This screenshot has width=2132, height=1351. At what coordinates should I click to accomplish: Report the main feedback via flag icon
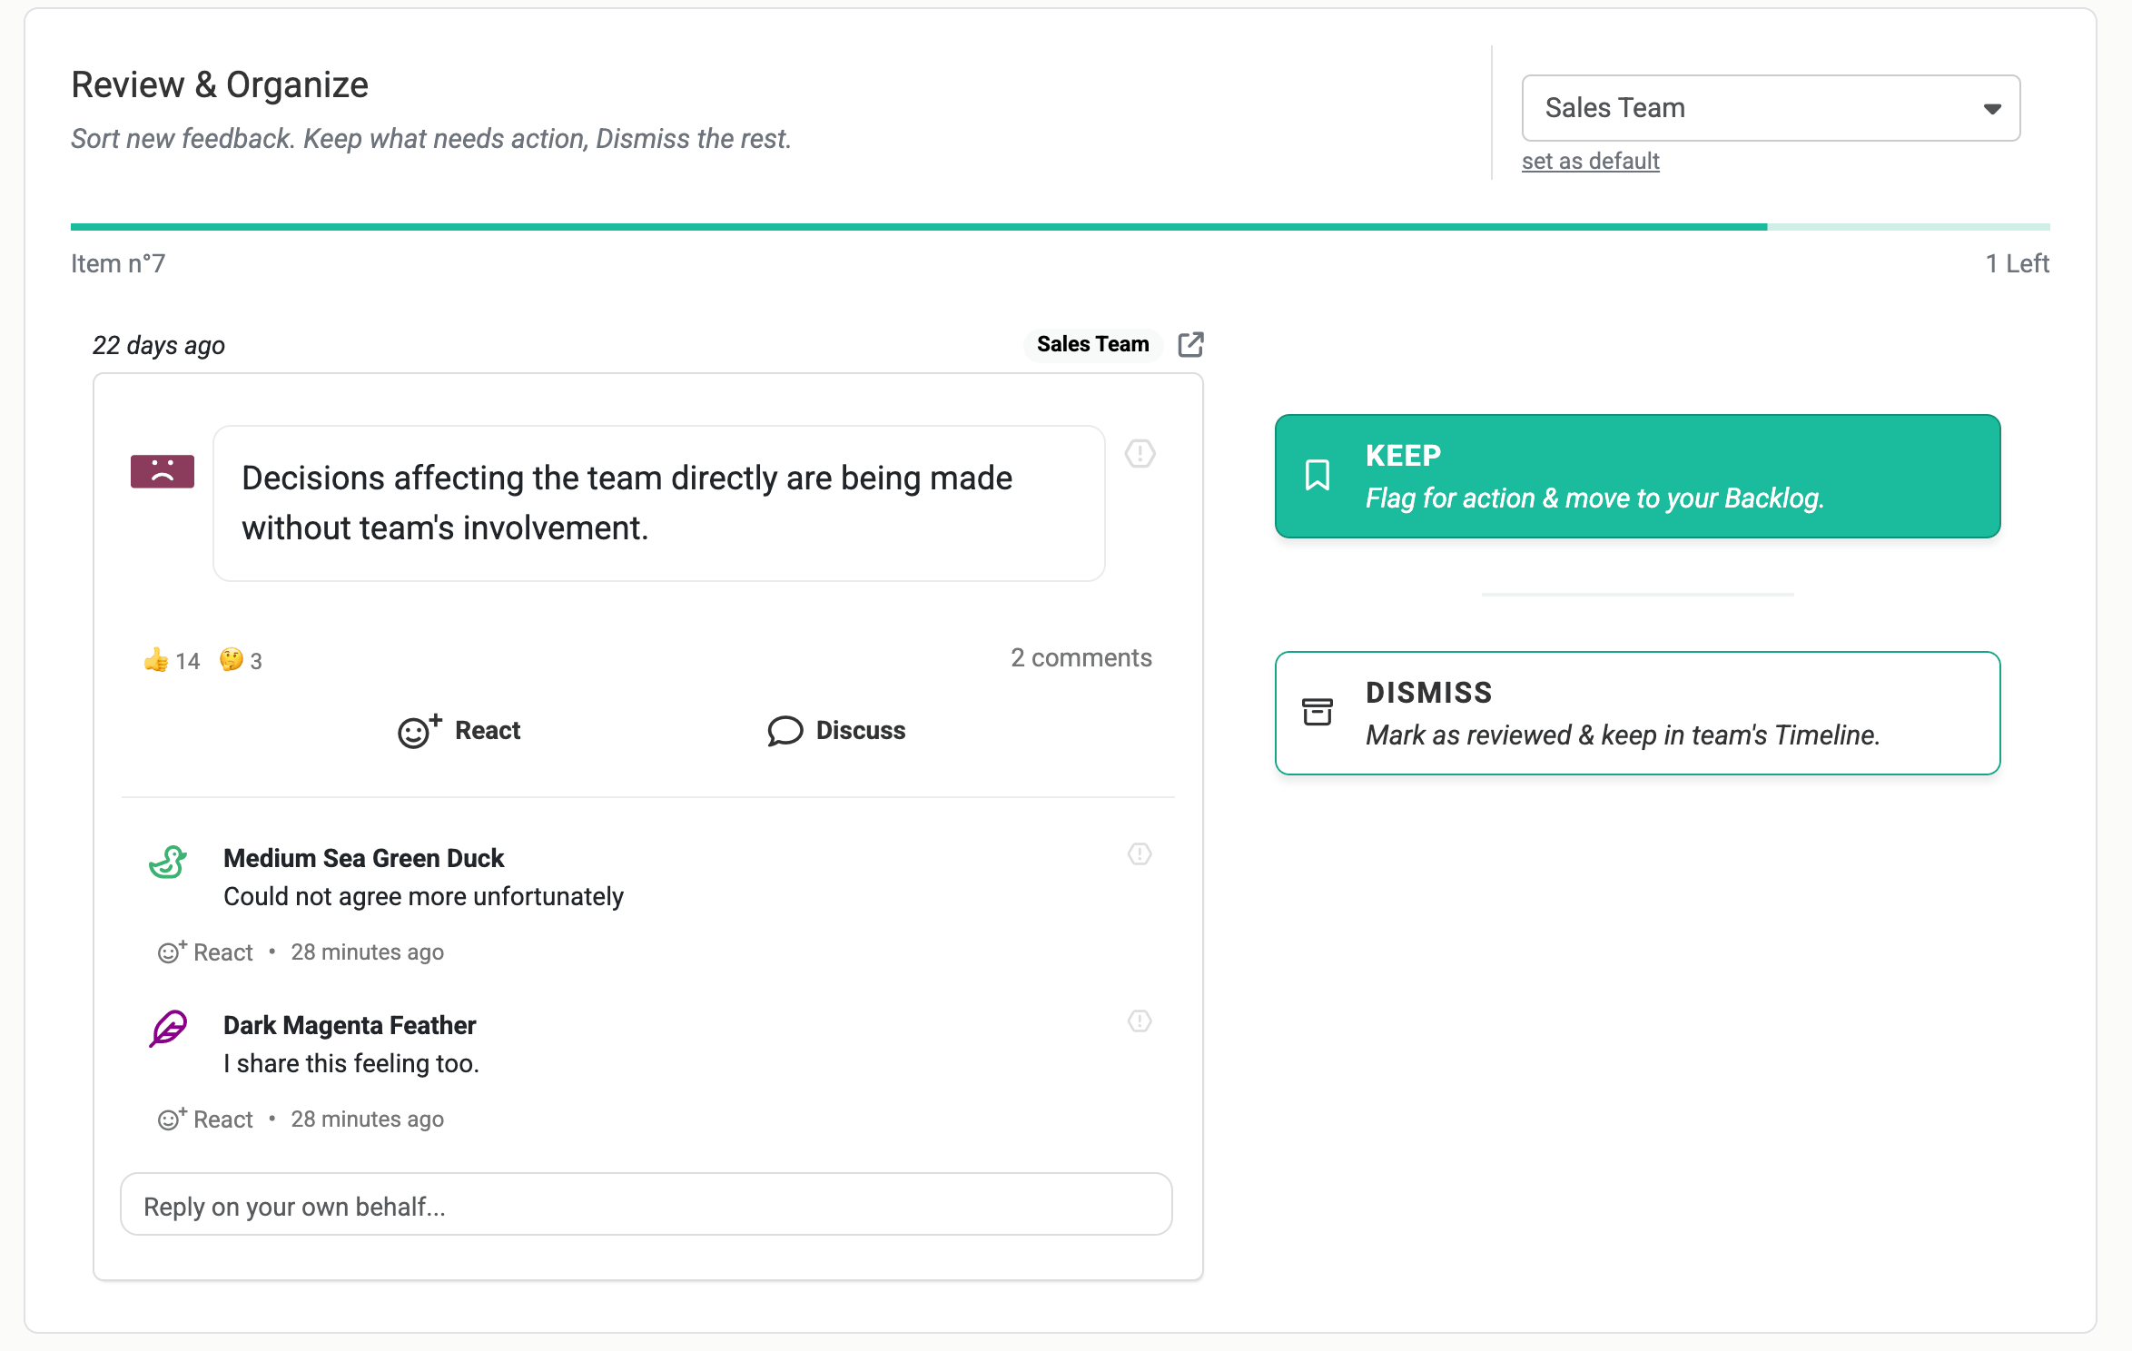tap(1140, 453)
